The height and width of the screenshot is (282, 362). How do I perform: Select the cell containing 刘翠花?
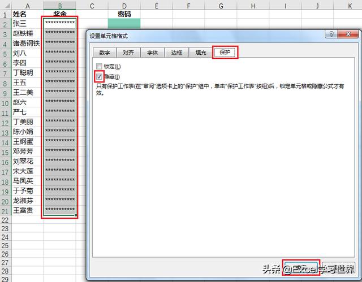click(x=28, y=162)
